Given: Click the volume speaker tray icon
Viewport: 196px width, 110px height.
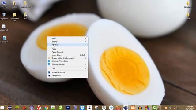Looking at the screenshot, I should (177, 108).
